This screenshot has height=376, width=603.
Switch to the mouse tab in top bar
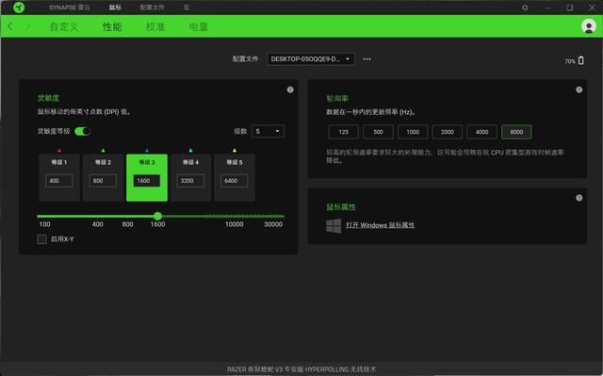(x=115, y=8)
